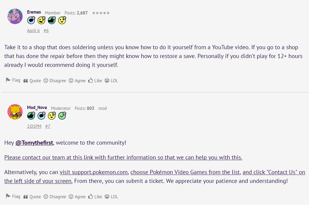Like Eremas's post
Screen dimensions: 309x205
(x=95, y=80)
